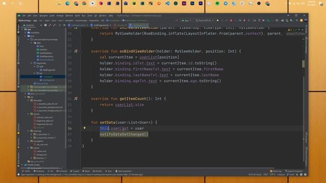Click the yellow user avatar icon
The width and height of the screenshot is (326, 183).
tap(301, 20)
